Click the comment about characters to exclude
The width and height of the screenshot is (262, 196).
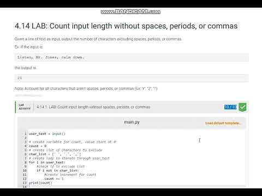65,150
